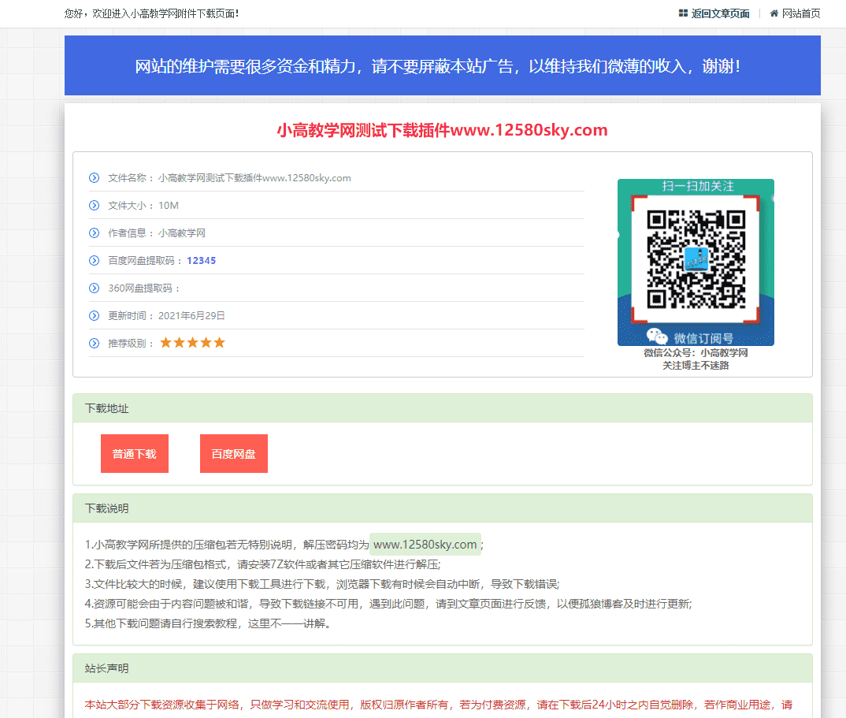The width and height of the screenshot is (846, 718).
Task: Click the arrow icon next to 作者信息
Action: pyautogui.click(x=94, y=233)
